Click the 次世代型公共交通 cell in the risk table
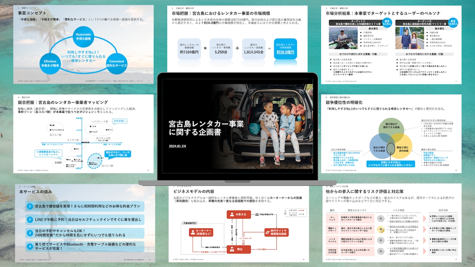The width and height of the screenshot is (475, 267). (x=332, y=251)
